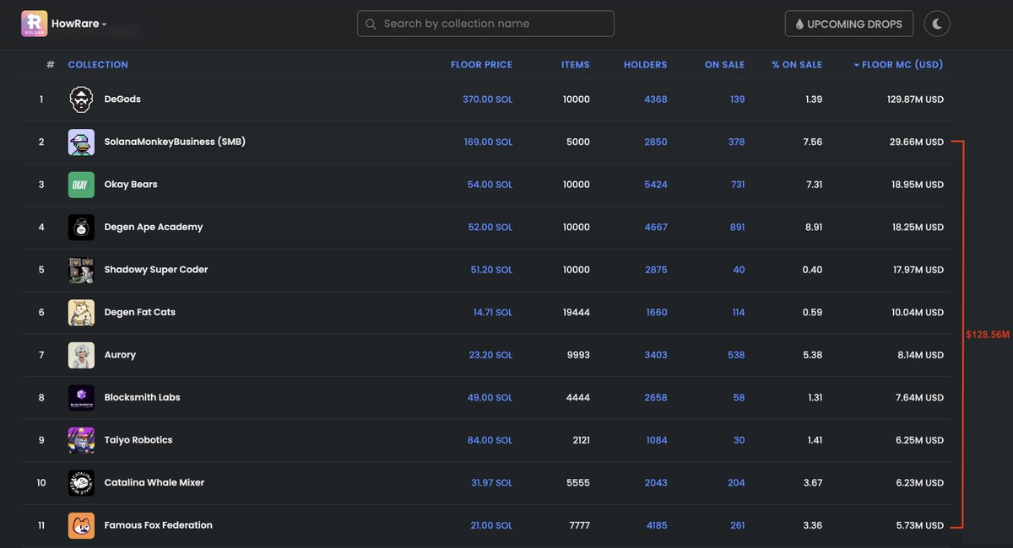Sort table by On Sale column
1013x548 pixels.
click(724, 65)
